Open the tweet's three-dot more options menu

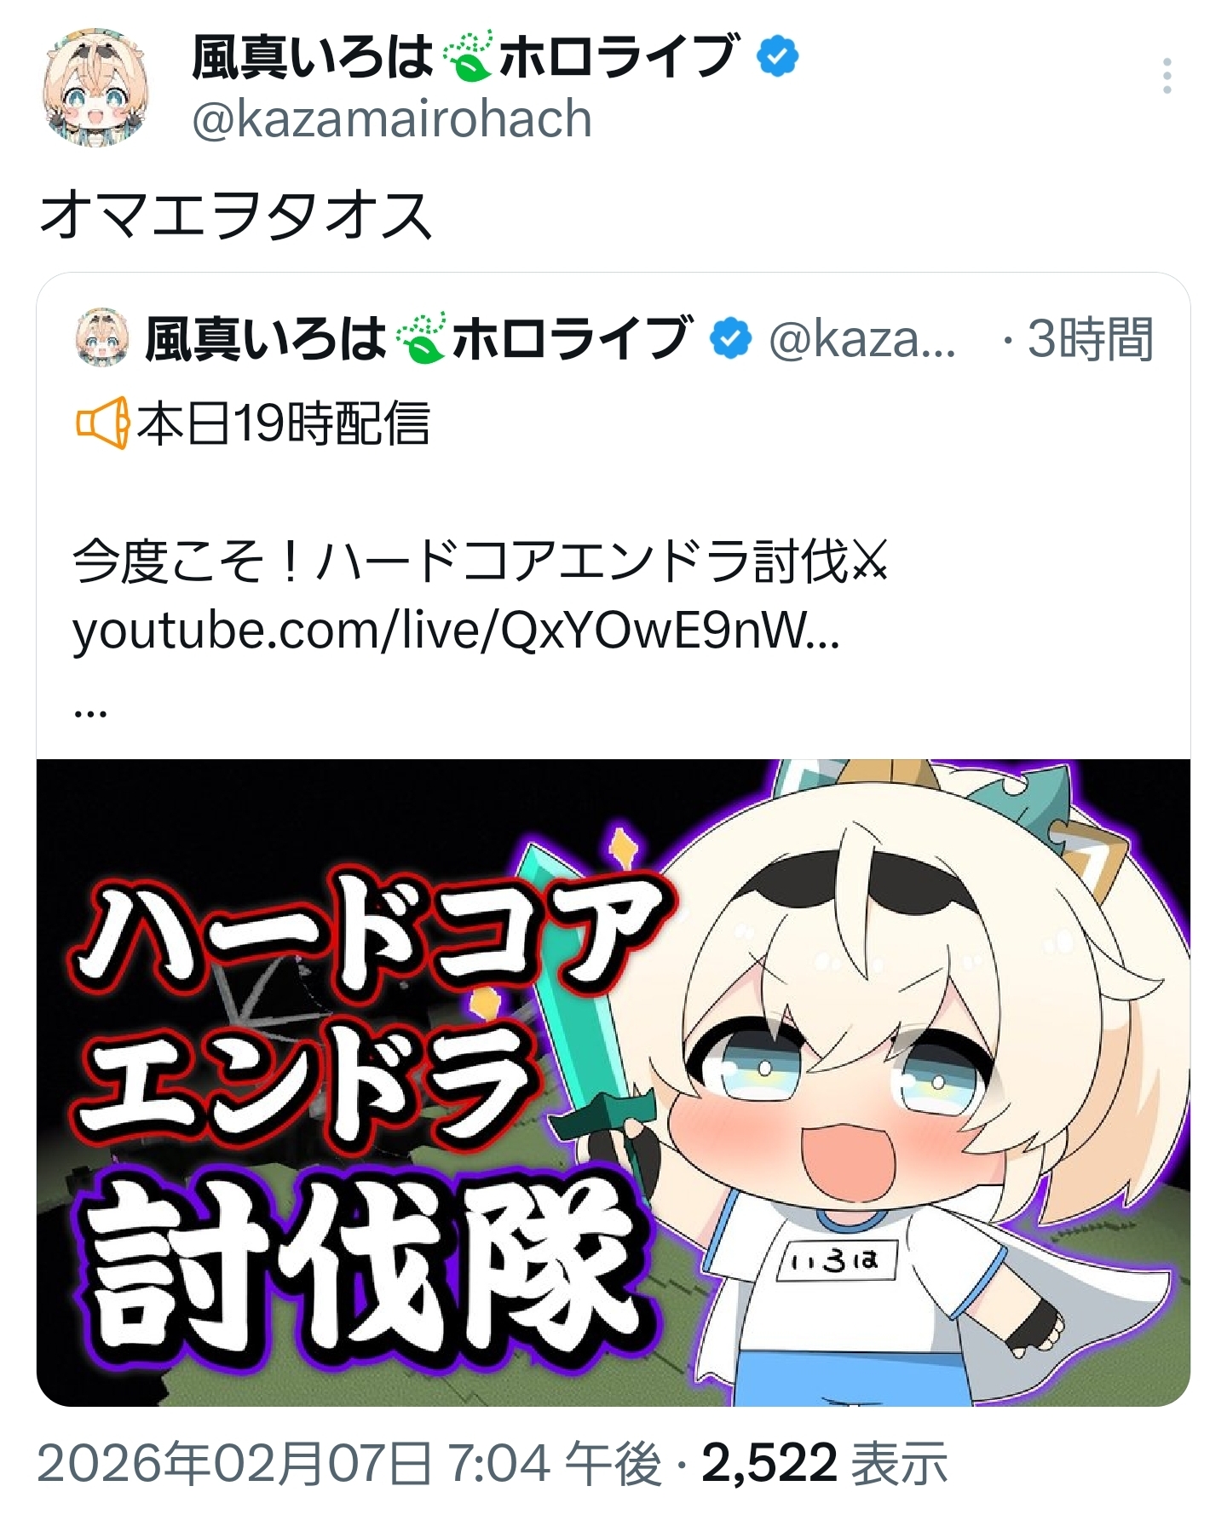click(x=1167, y=77)
